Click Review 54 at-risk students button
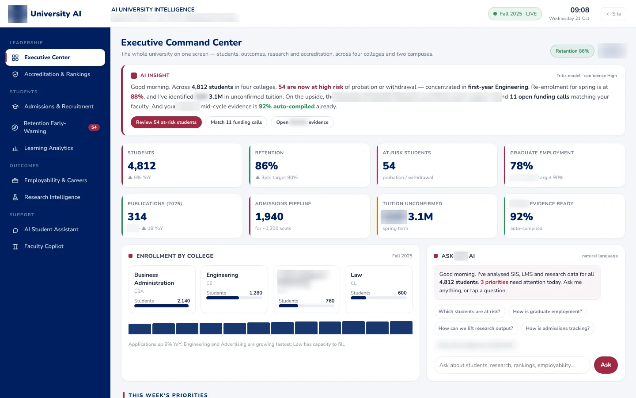Image resolution: width=636 pixels, height=398 pixels. [x=166, y=122]
